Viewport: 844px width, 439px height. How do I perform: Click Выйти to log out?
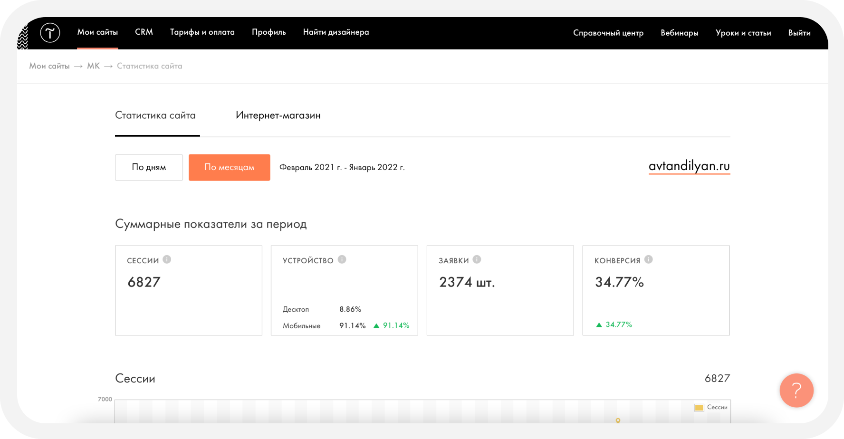pyautogui.click(x=799, y=33)
